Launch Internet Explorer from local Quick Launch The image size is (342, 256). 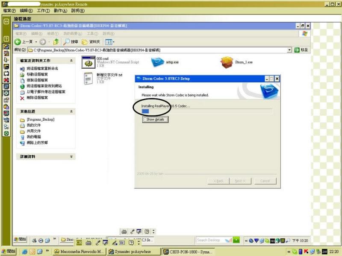pos(25,252)
